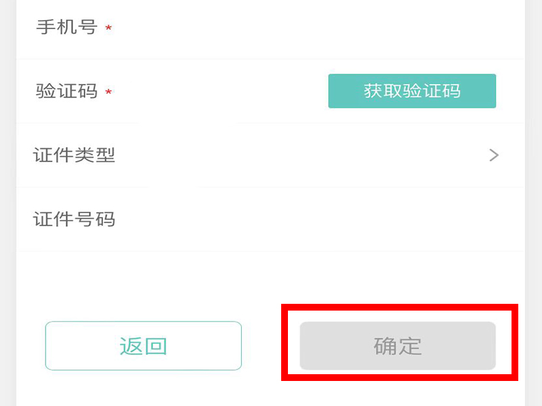Image resolution: width=542 pixels, height=406 pixels.
Task: Click the 手机号 label text
Action: point(66,28)
